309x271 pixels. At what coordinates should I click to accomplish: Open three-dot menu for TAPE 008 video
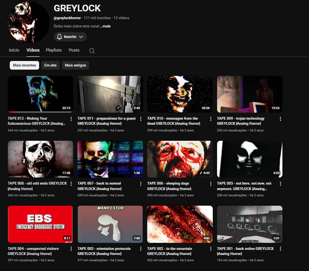click(x=71, y=184)
